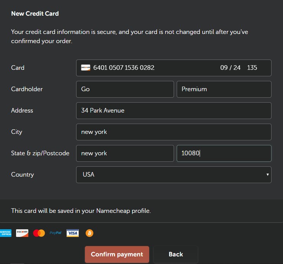Edit the card expiry date 09 / 24
This screenshot has width=283, height=264.
click(230, 68)
